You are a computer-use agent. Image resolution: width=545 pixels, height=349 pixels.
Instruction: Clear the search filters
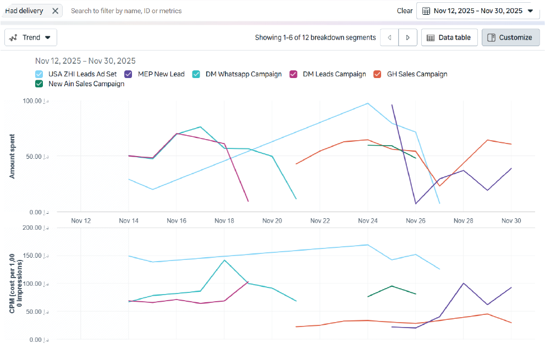[404, 11]
